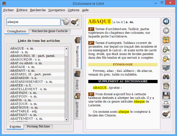This screenshot has height=136, width=177.
Task: Open search with the binoculars icon
Action: (166, 77)
